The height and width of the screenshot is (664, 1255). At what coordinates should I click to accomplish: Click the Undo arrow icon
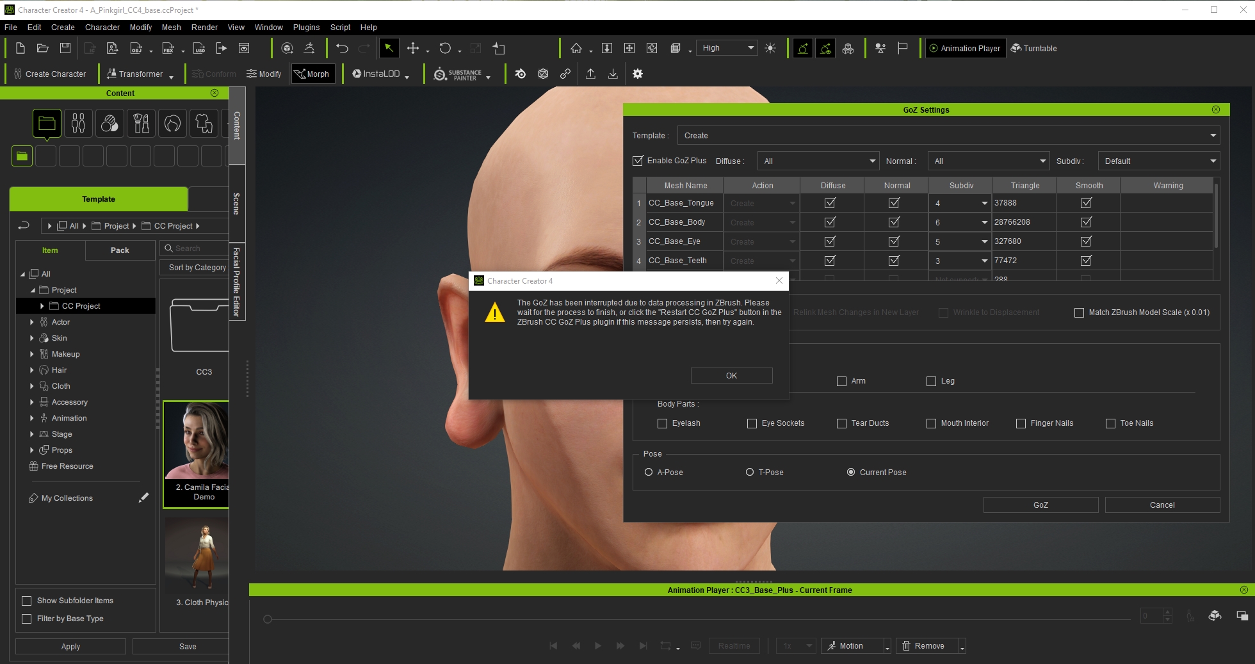342,48
